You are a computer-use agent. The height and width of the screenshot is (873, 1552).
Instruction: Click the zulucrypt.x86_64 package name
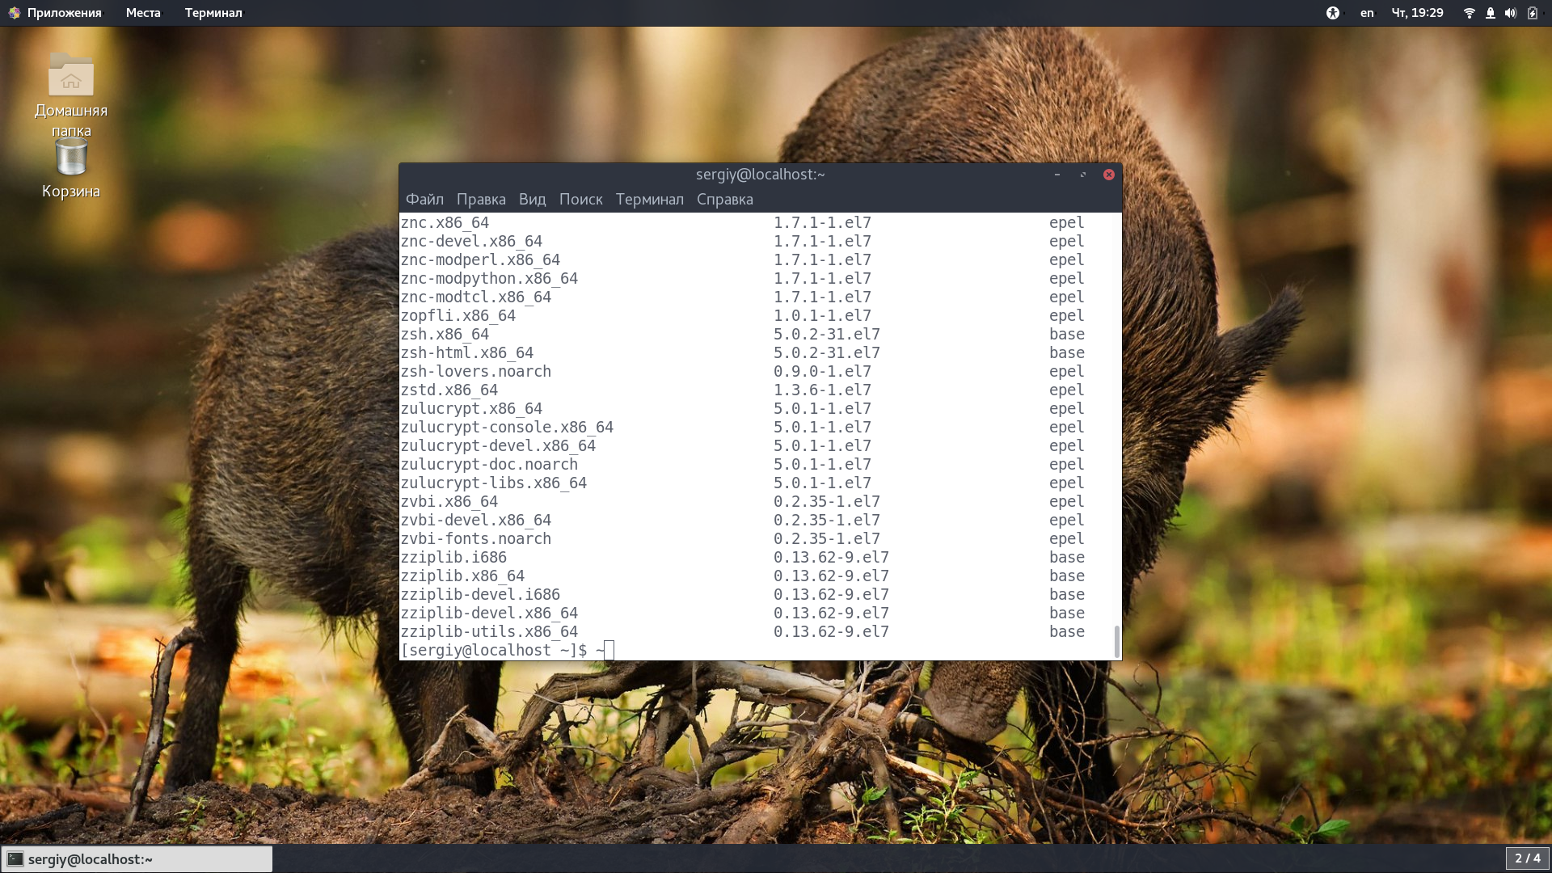(x=471, y=408)
